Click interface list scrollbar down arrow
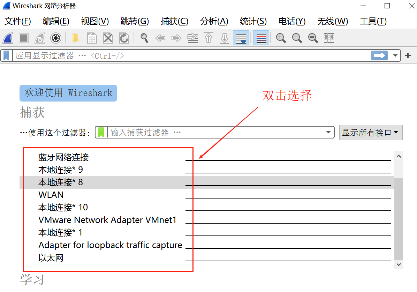This screenshot has width=417, height=292. [x=399, y=264]
